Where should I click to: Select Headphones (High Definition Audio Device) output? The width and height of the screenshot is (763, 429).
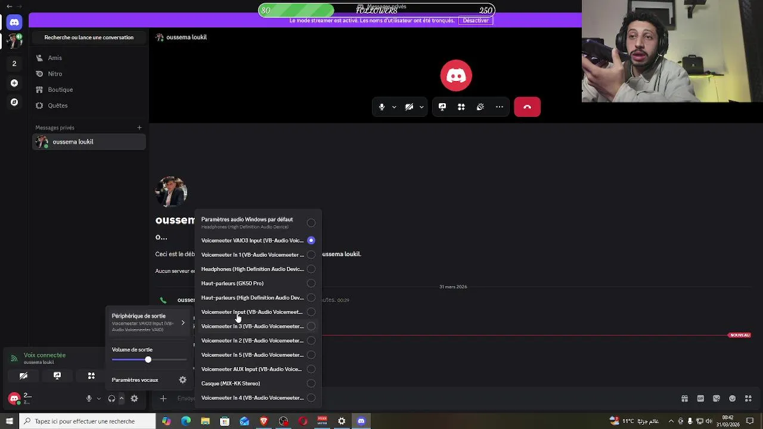(x=258, y=269)
